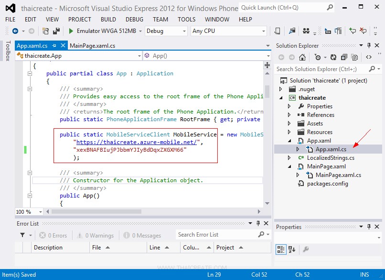Pin the Properties panel
The width and height of the screenshot is (385, 280).
pyautogui.click(x=369, y=227)
